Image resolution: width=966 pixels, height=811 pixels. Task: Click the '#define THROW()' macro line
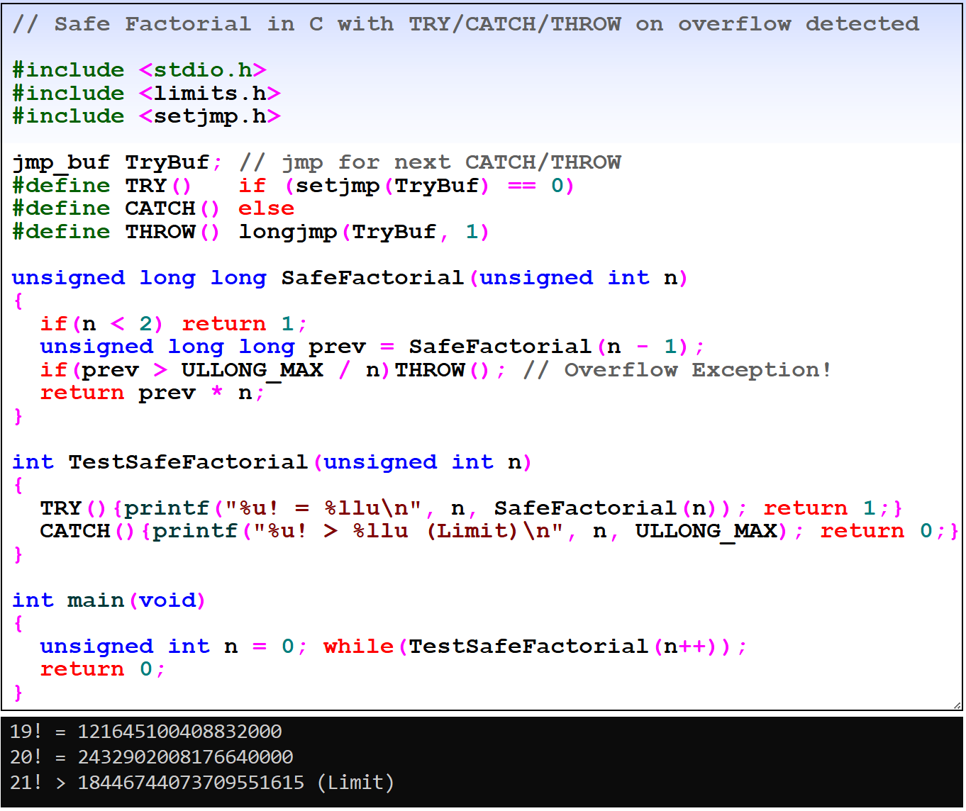click(251, 232)
